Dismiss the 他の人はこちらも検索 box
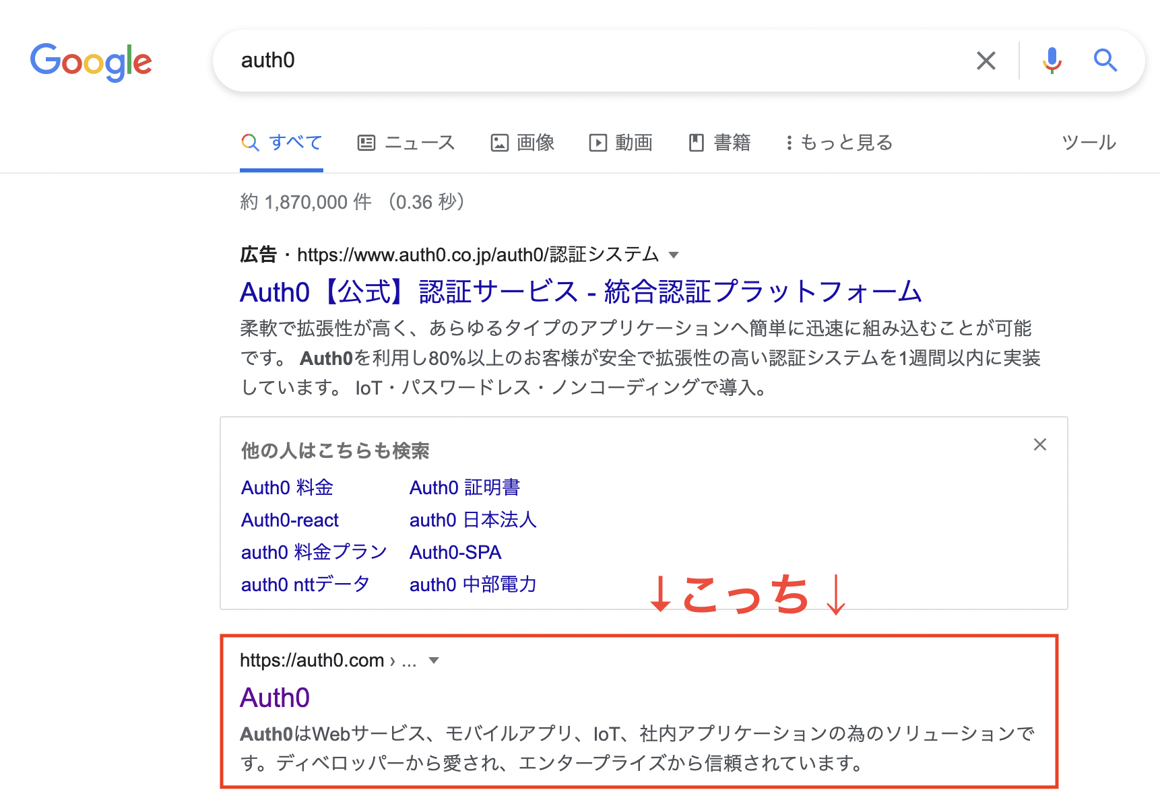Viewport: 1160px width, 808px height. coord(1039,444)
